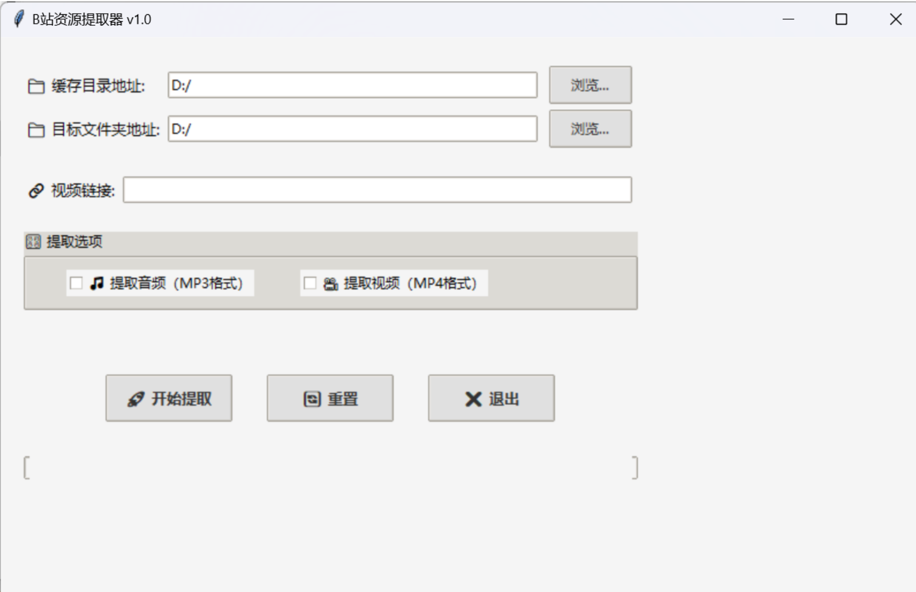Click into the 视频链接 input field
Screen dimensions: 916x592
[377, 190]
